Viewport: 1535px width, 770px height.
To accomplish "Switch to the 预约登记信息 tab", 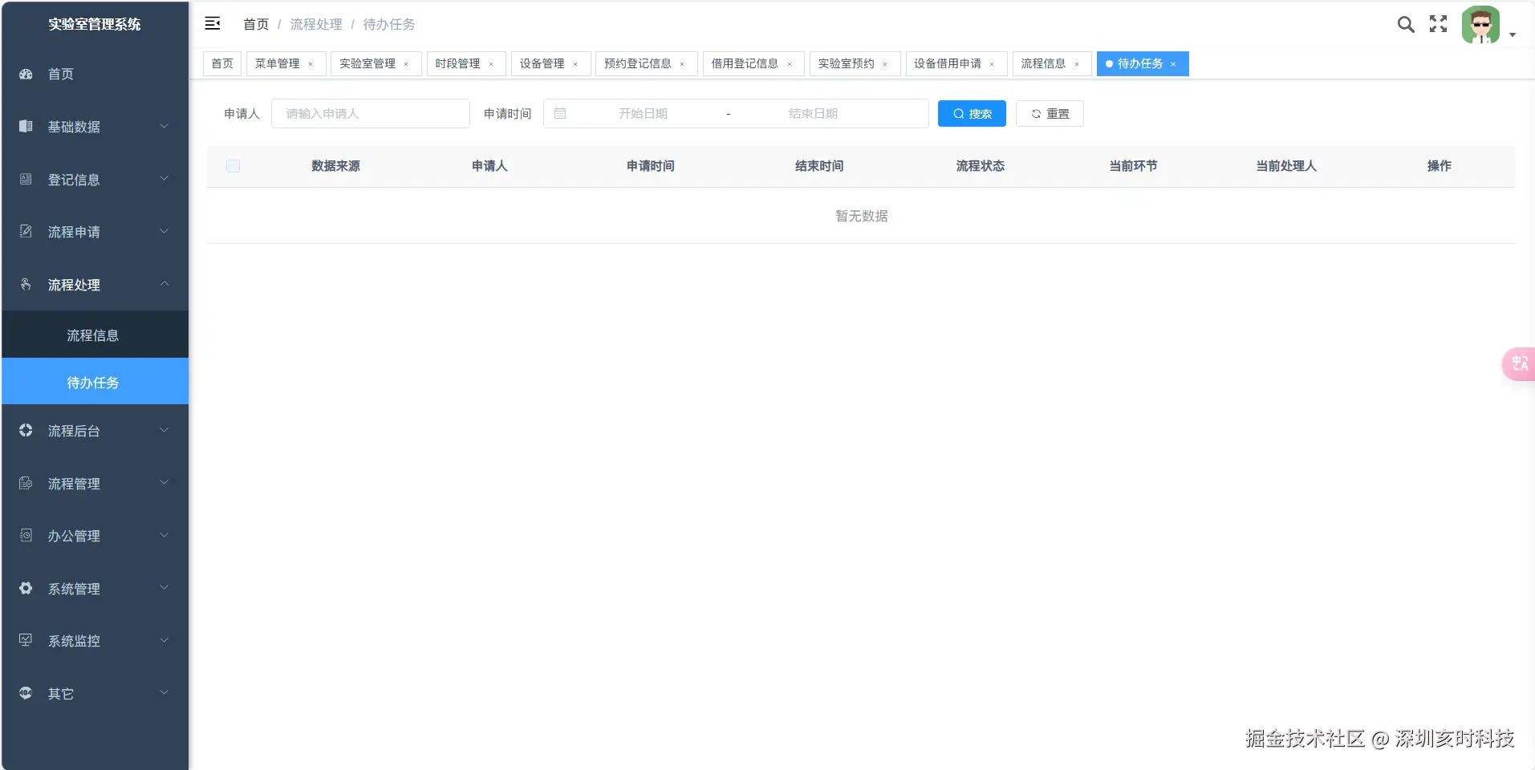I will click(638, 63).
